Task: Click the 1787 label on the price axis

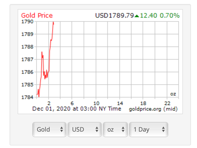Action: tap(28, 59)
